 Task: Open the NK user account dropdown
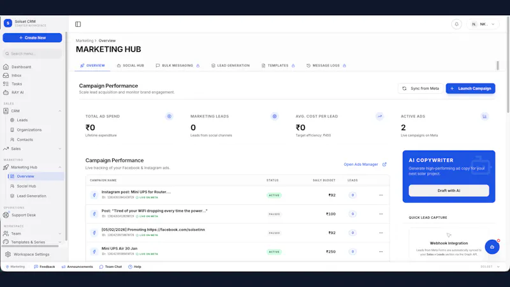tap(483, 24)
